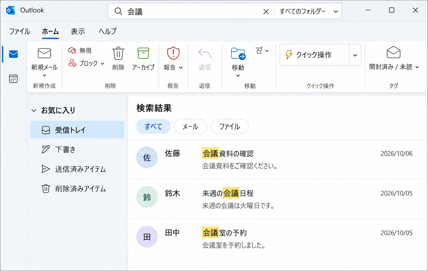Click the ブロック (Block) icon
The width and height of the screenshot is (428, 271).
tap(72, 63)
